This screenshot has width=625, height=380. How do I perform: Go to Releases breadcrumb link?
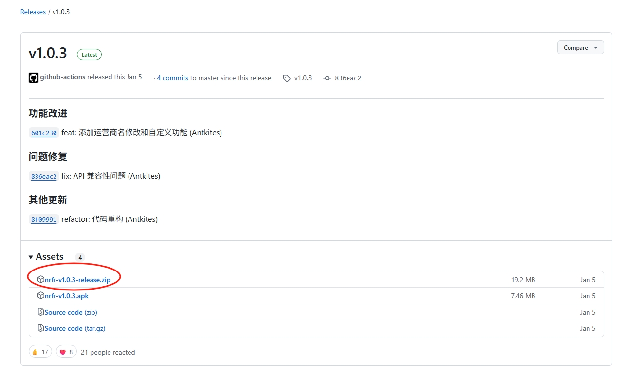tap(33, 12)
